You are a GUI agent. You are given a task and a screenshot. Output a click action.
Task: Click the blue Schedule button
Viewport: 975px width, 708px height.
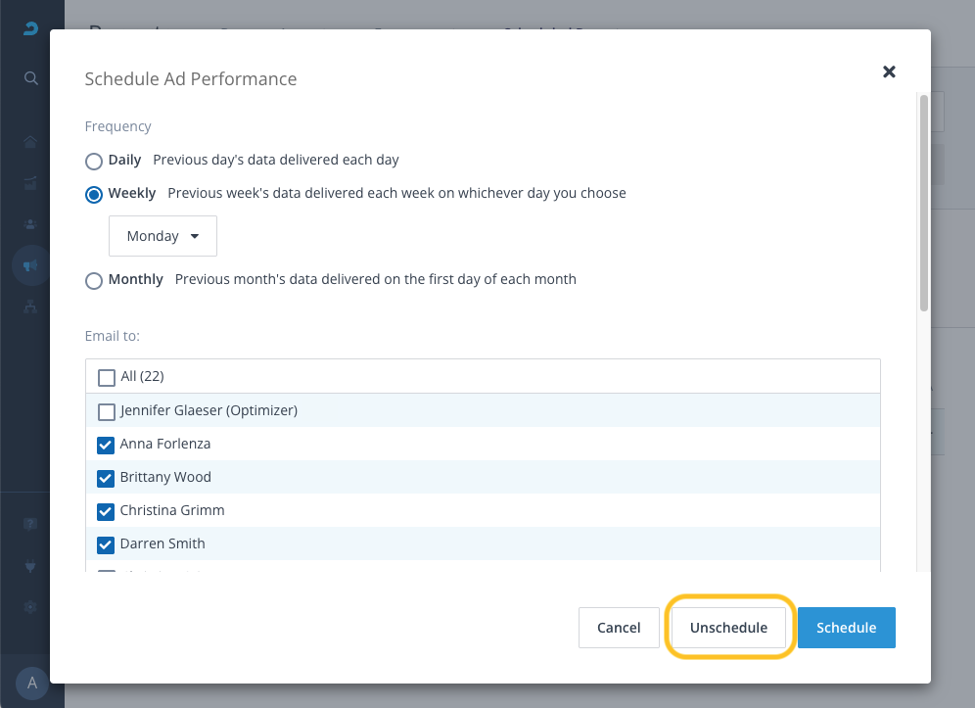(847, 627)
